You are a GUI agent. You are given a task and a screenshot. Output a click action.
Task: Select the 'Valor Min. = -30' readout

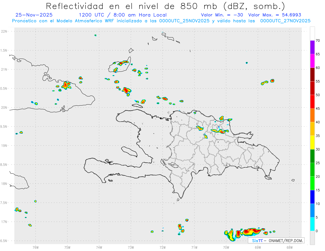(222, 15)
